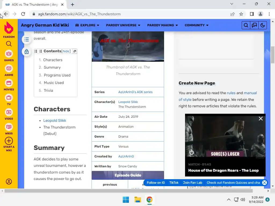Show hidden tray icons
275x206 pixels.
click(x=229, y=200)
